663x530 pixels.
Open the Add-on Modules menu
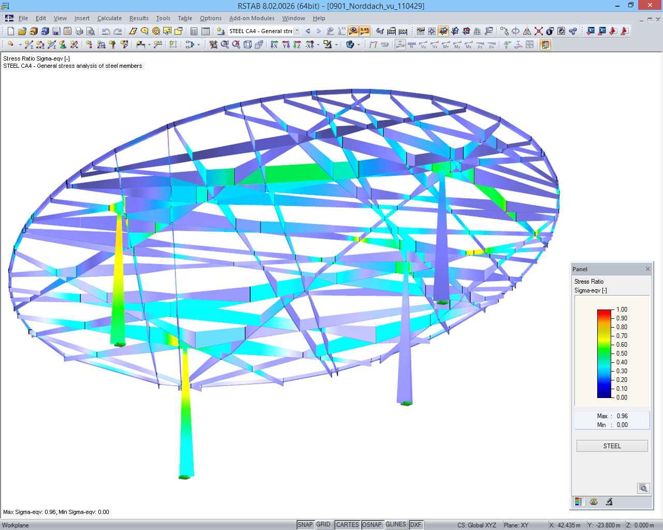click(x=252, y=18)
